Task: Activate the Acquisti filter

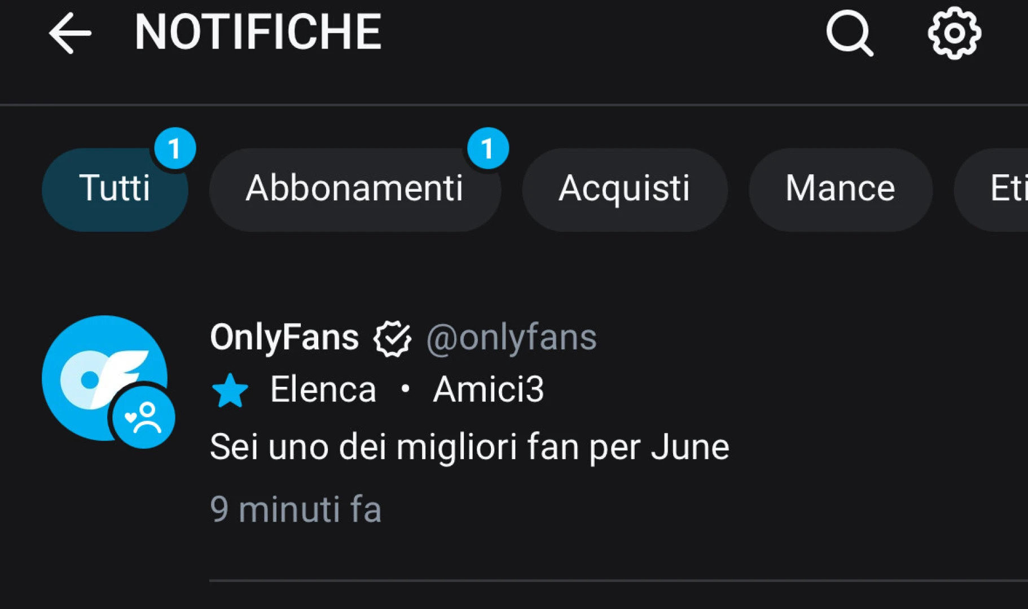Action: [625, 189]
